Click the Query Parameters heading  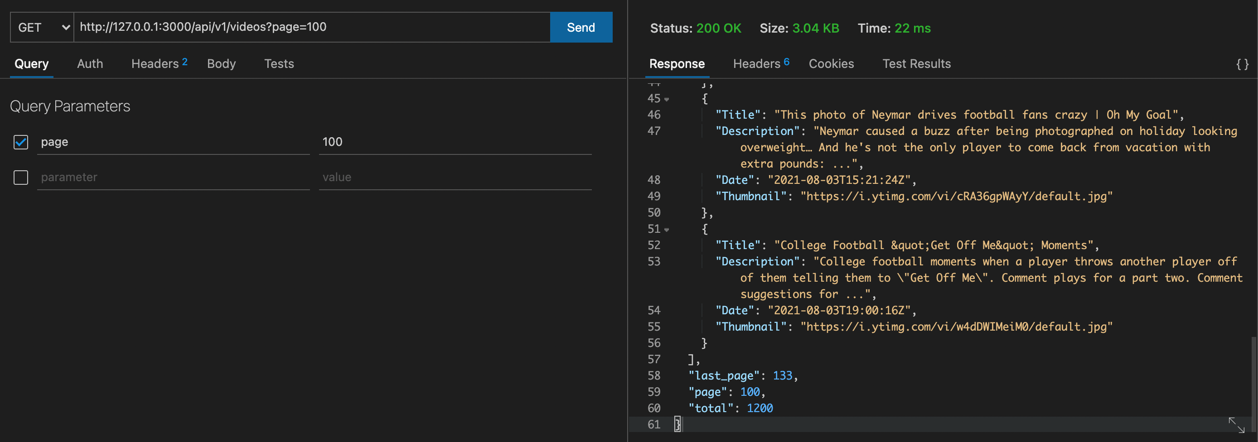70,106
